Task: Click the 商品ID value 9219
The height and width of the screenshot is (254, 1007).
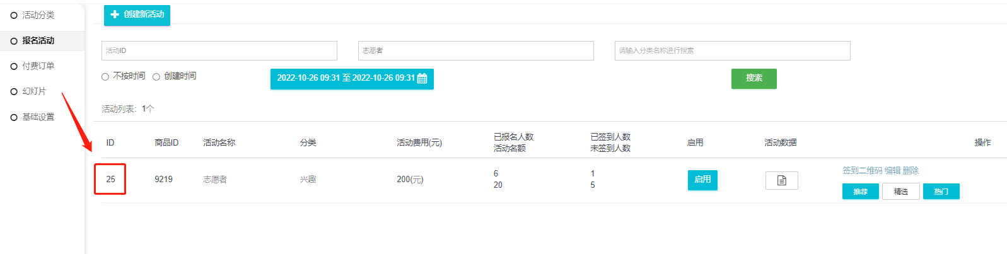Action: click(163, 179)
